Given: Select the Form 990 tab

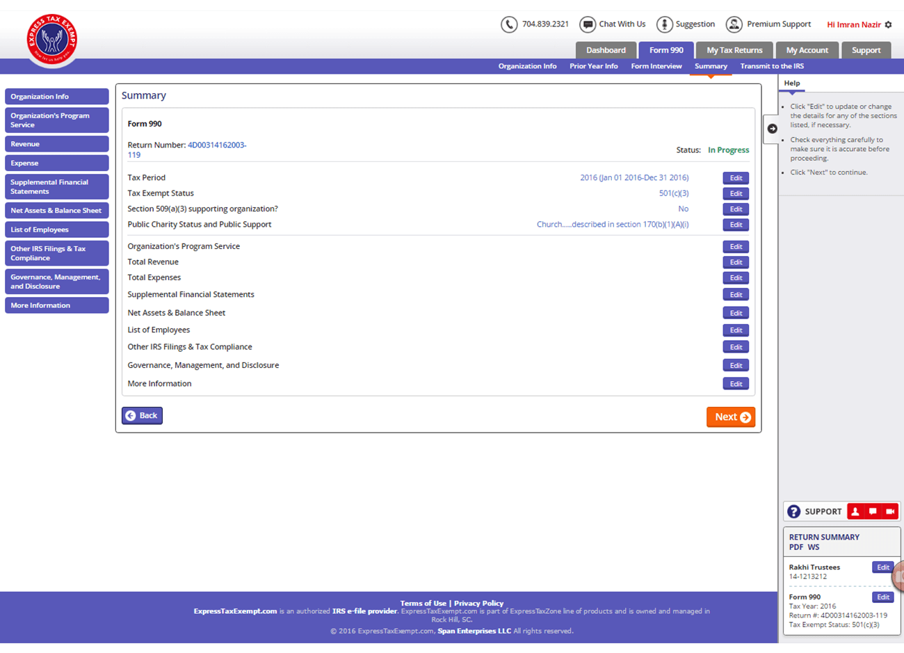Looking at the screenshot, I should tap(666, 50).
